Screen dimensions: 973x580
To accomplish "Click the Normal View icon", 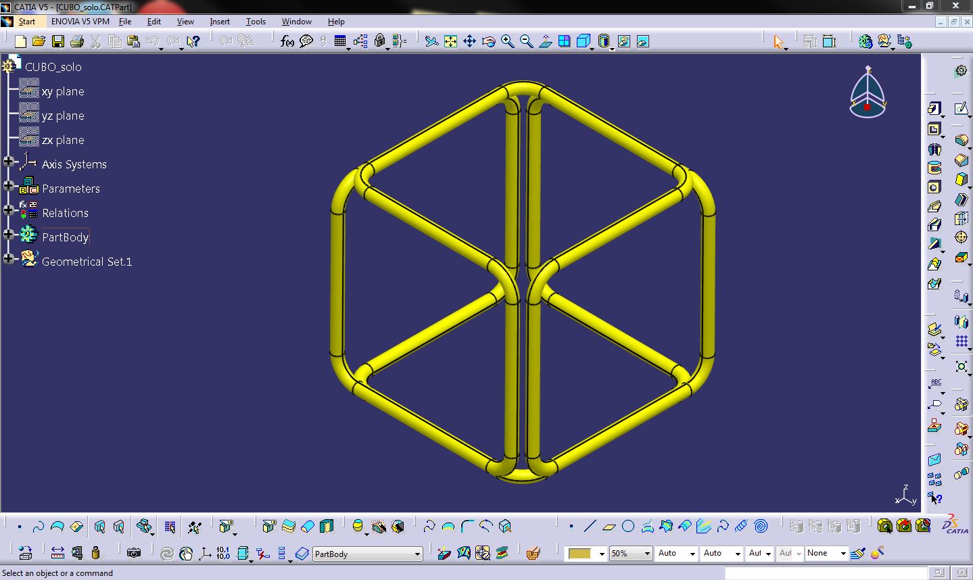I will [x=545, y=41].
